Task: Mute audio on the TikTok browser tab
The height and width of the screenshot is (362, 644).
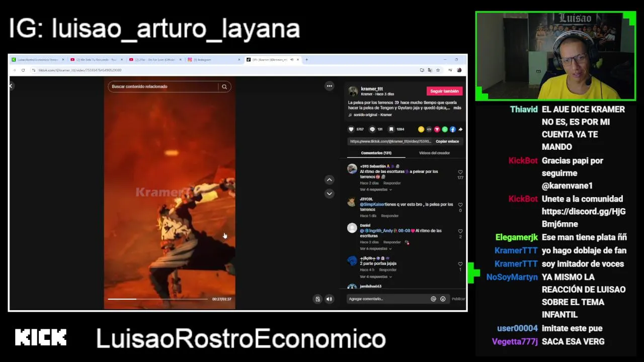Action: pos(291,59)
